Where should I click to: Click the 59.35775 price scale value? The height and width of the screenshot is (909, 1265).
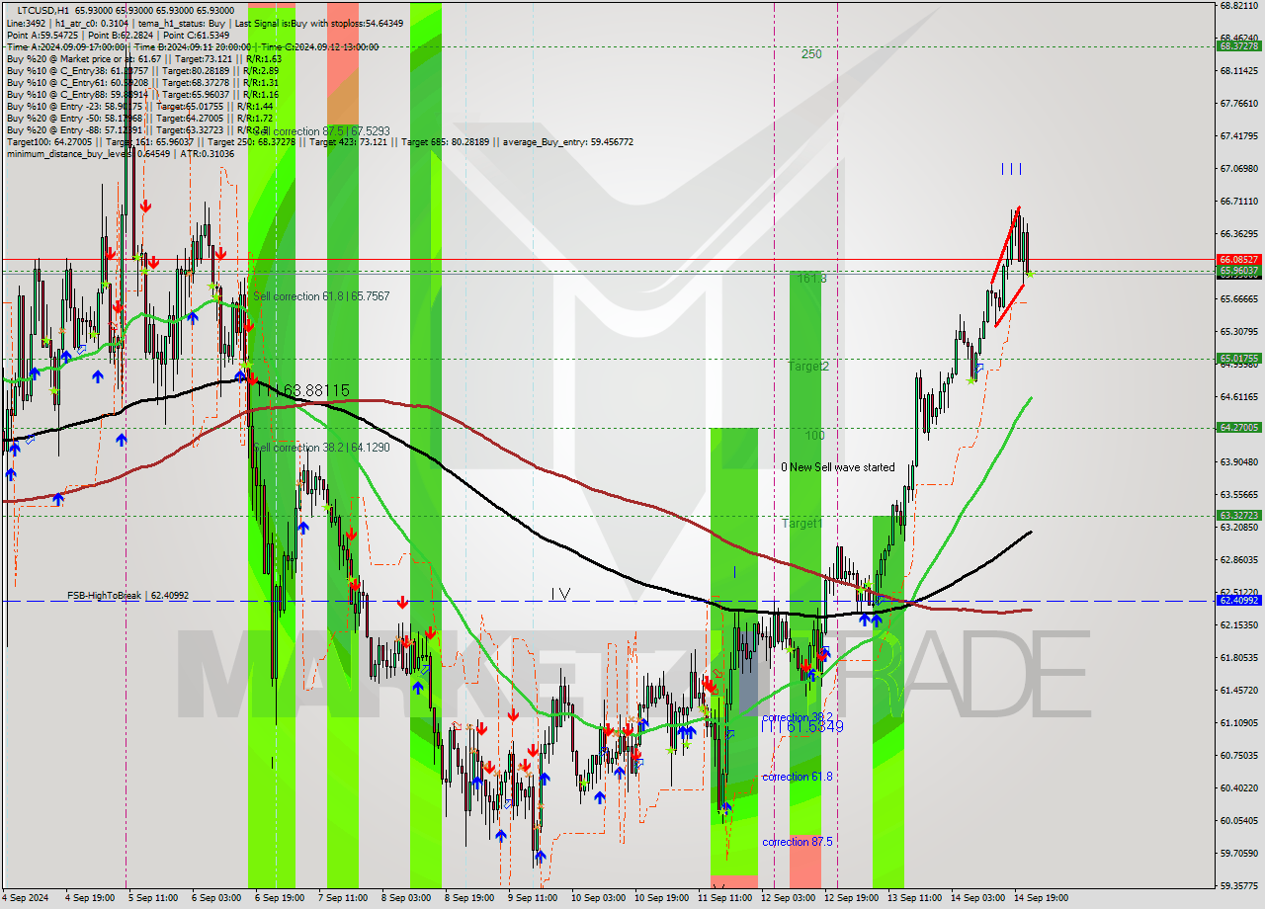pos(1239,886)
